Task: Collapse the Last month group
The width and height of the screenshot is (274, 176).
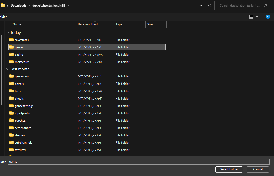Action: [8, 69]
